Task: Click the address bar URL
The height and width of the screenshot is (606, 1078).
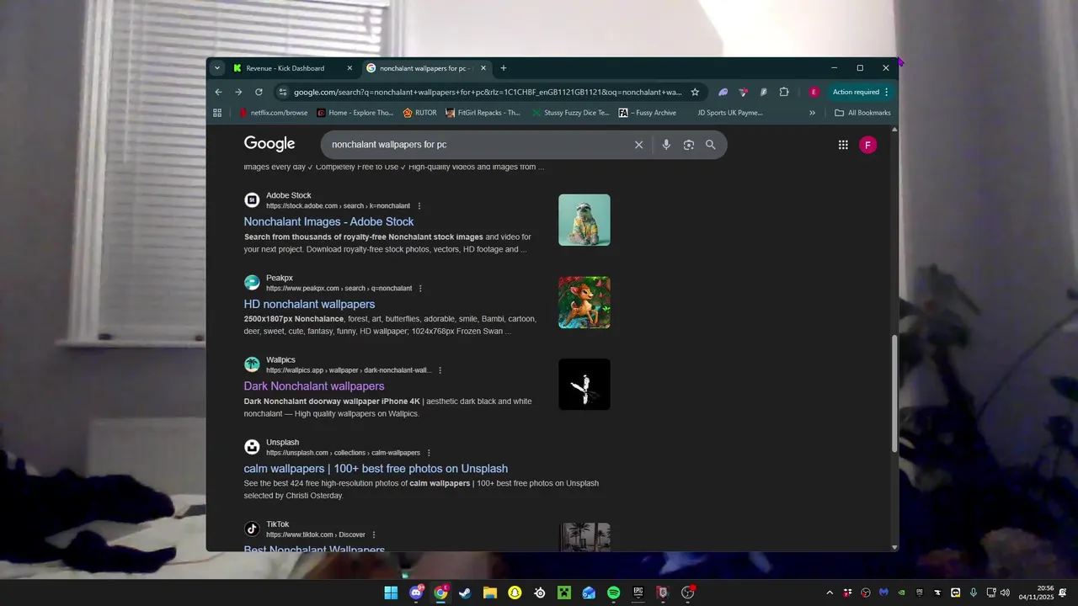Action: click(x=488, y=92)
